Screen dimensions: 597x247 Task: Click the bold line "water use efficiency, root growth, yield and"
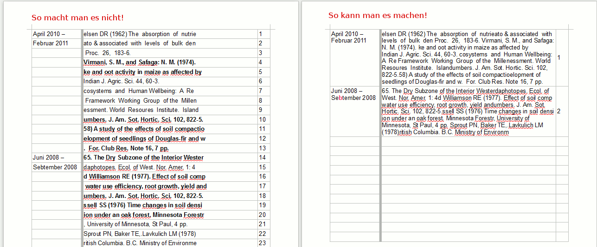(x=146, y=186)
